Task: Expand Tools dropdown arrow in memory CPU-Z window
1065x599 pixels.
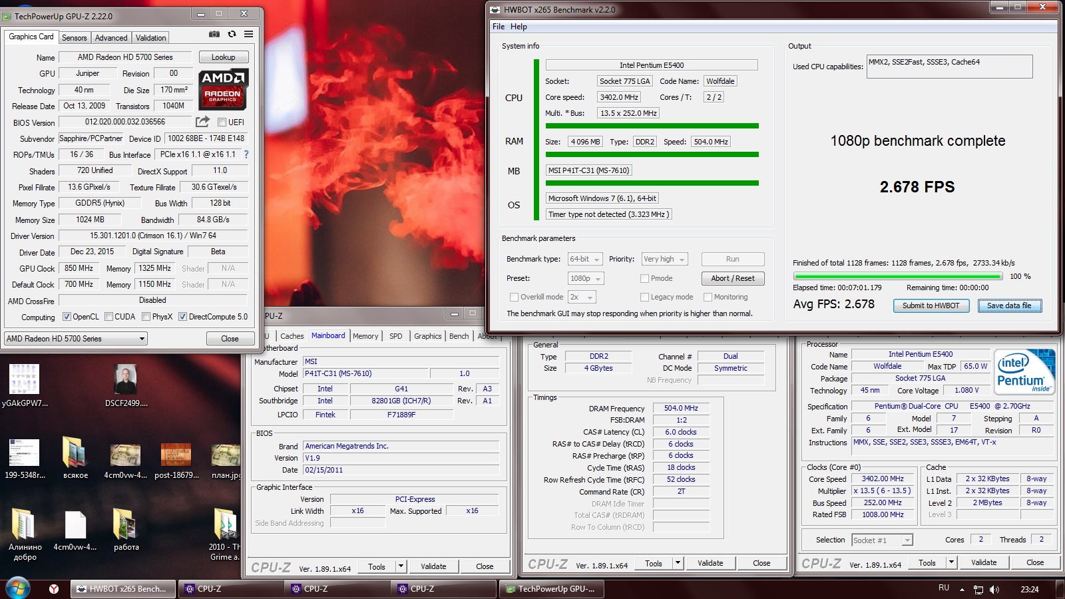Action: click(x=678, y=563)
